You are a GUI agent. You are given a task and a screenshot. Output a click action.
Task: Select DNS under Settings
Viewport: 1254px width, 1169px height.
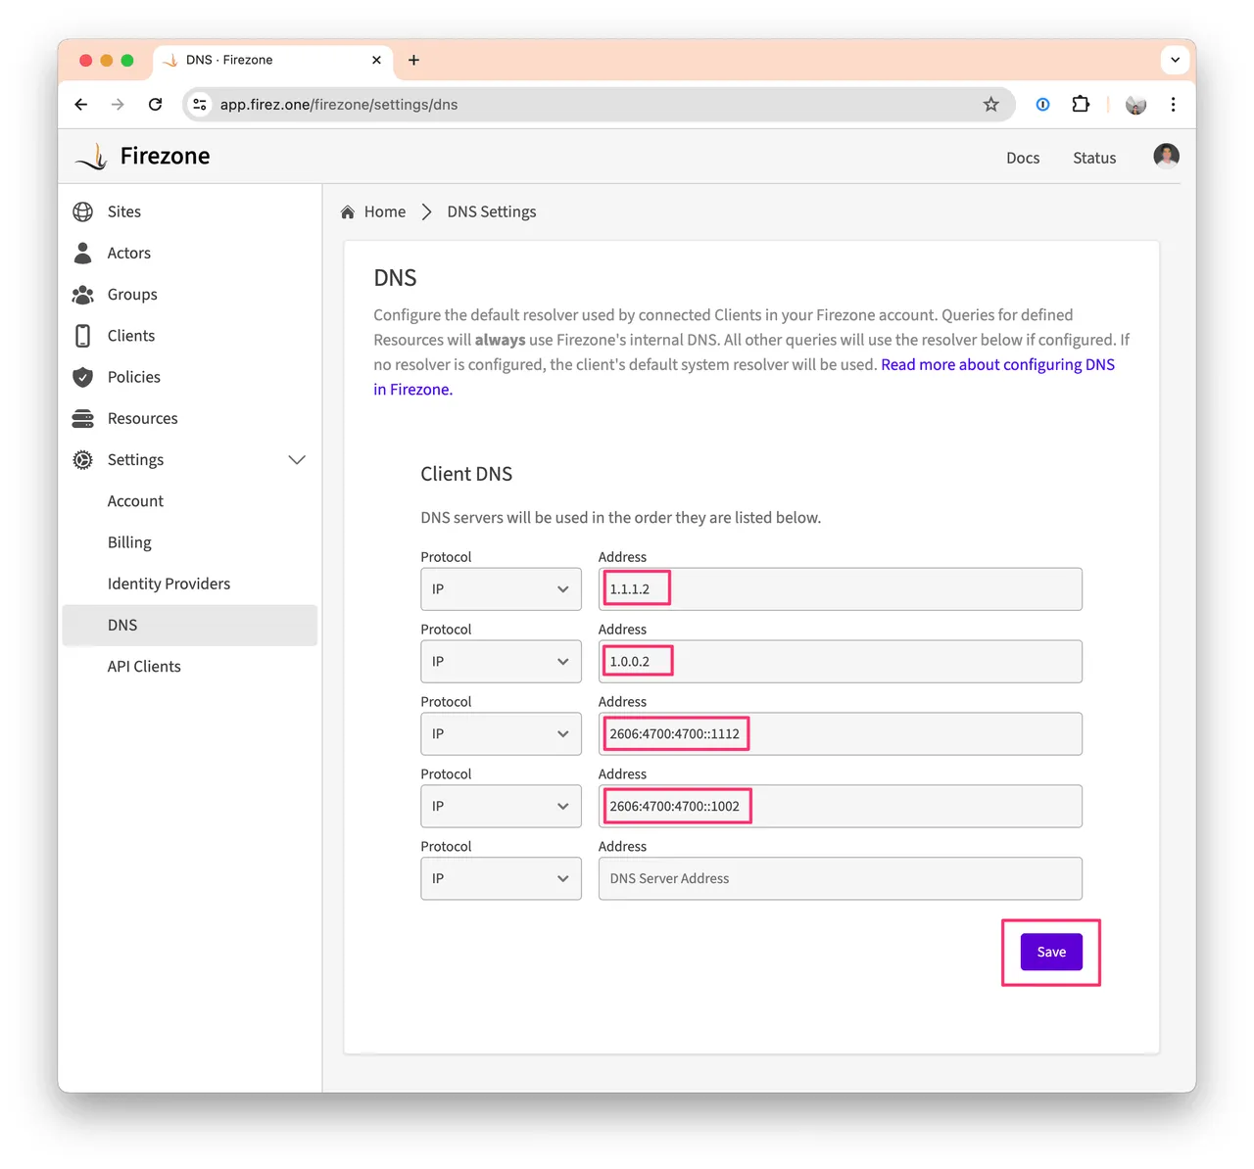(x=190, y=626)
